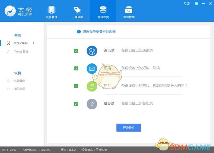Click the refresh icon beside 恢复备份

coord(8,81)
